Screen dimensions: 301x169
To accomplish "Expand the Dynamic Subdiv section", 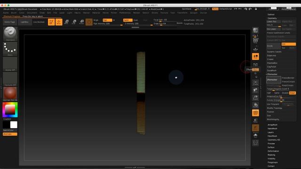I will pyautogui.click(x=274, y=52).
